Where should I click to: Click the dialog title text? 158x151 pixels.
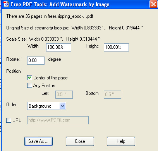tap(60, 4)
